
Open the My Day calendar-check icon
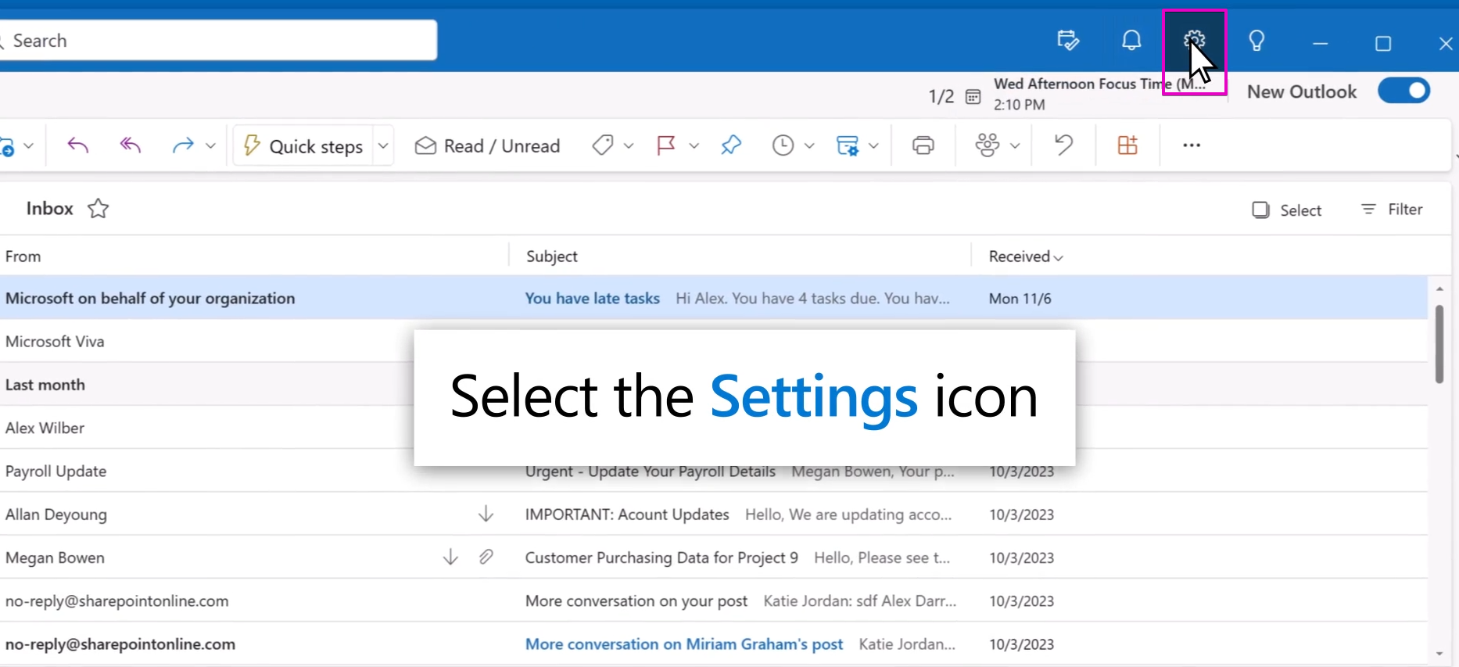[1068, 40]
